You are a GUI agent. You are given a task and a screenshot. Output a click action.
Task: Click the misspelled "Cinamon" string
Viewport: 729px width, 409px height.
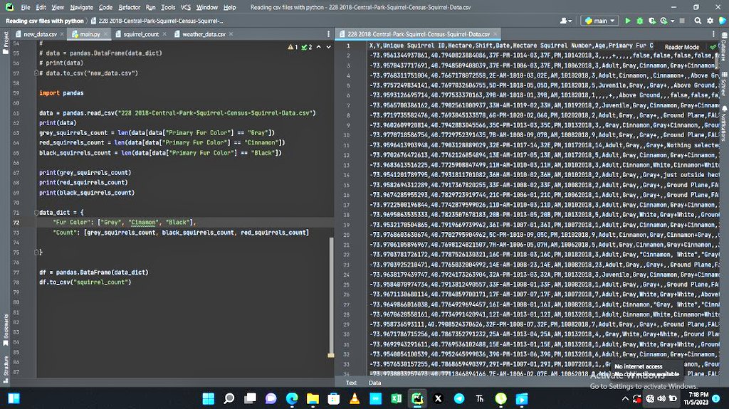(144, 222)
